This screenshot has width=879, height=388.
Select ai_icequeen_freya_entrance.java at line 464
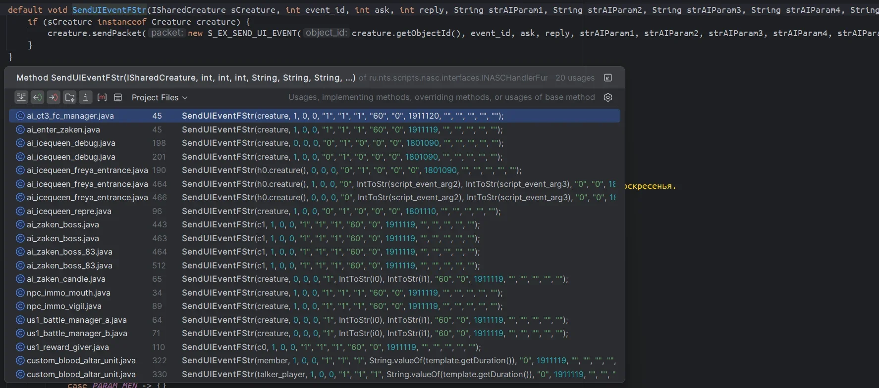pos(87,184)
